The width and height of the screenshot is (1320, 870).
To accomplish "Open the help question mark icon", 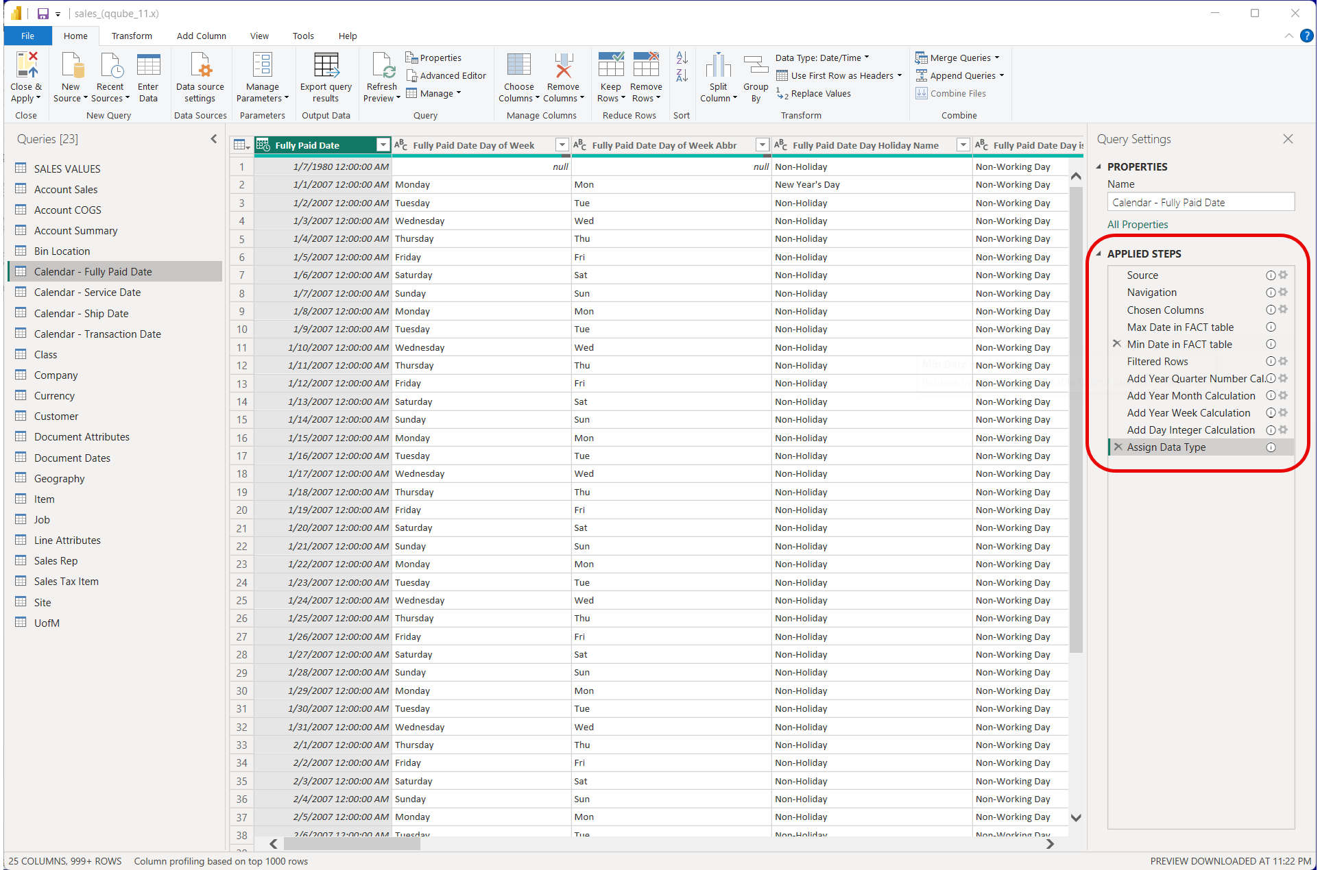I will [x=1307, y=36].
